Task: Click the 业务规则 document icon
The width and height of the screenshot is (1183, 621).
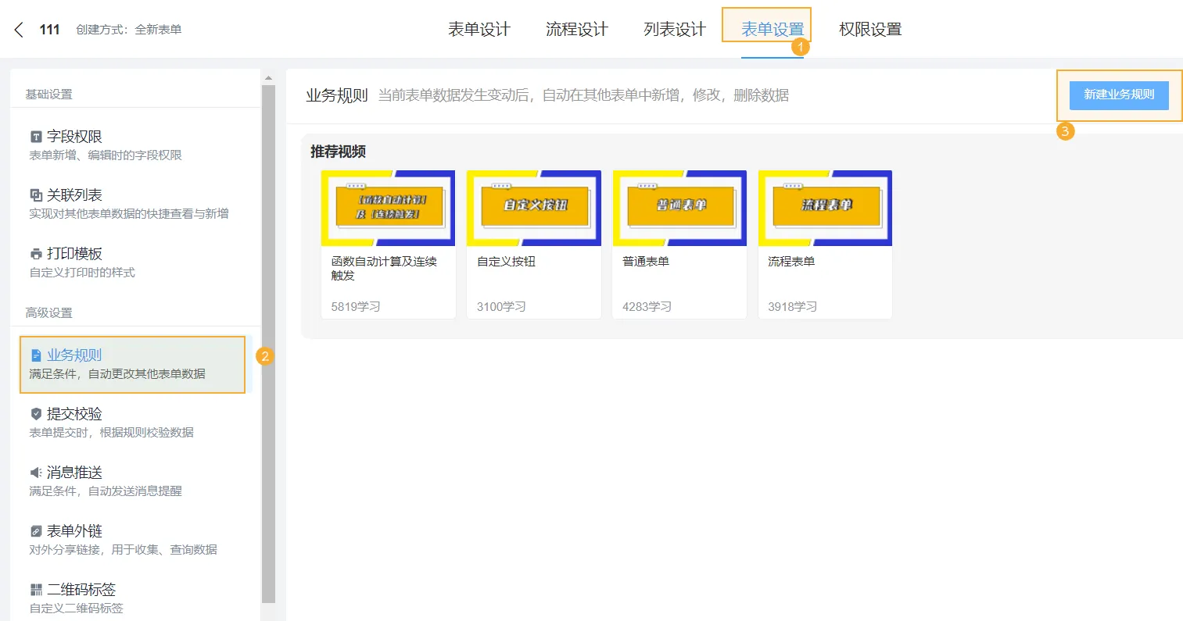Action: [x=36, y=355]
